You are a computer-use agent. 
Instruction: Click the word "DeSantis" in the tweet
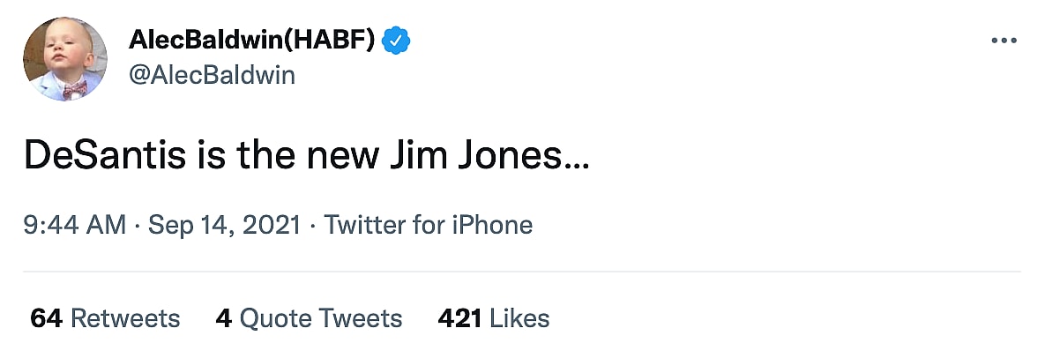click(x=105, y=156)
